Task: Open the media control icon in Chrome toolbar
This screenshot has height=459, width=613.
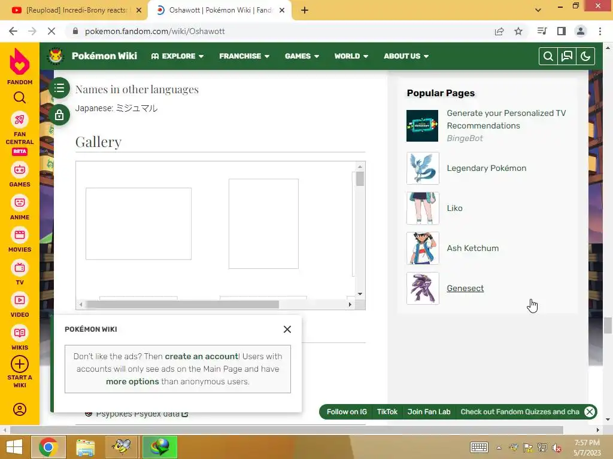Action: pos(542,31)
